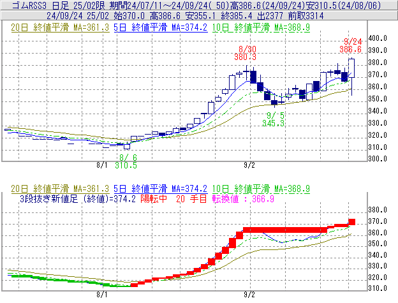Select the 5日 終値平滑 MA=374.2 label in upper chart
398x303 pixels.
point(161,27)
